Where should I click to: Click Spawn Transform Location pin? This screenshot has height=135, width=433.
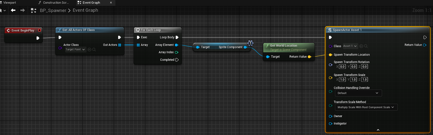(x=330, y=55)
